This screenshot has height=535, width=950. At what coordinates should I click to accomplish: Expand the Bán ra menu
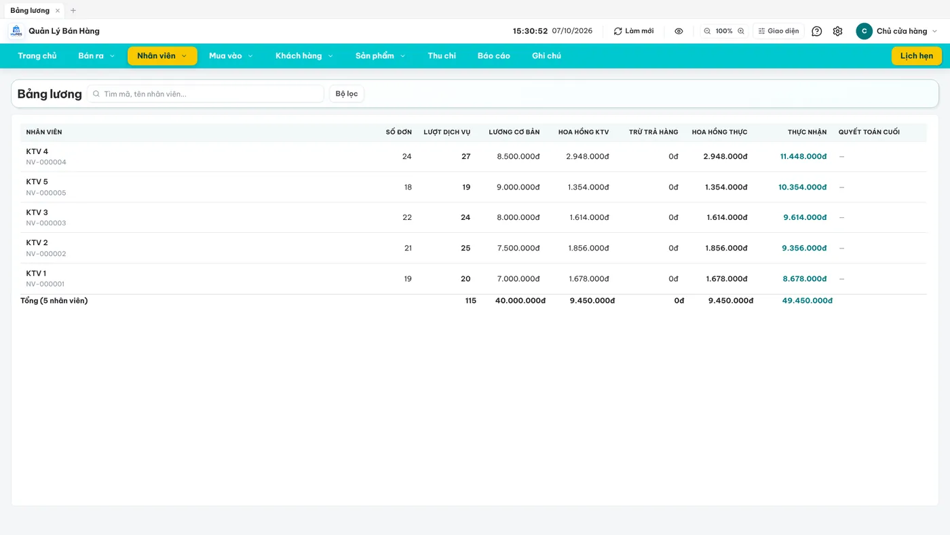pos(96,56)
